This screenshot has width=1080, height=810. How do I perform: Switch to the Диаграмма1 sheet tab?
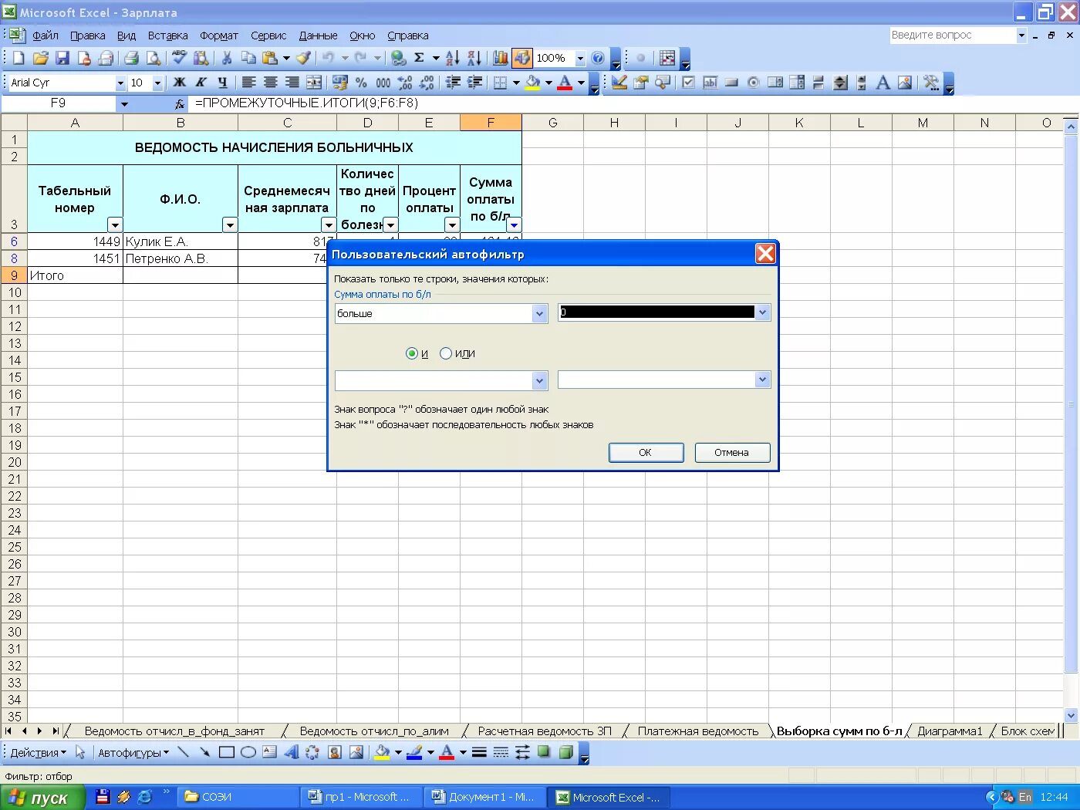click(x=950, y=731)
